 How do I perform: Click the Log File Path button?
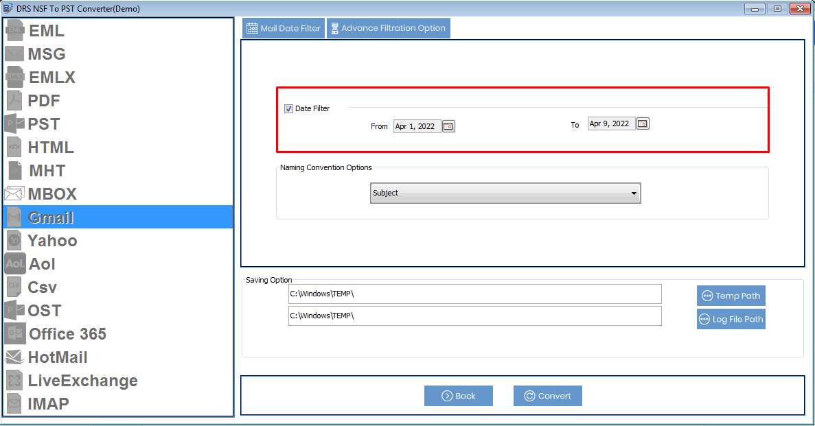point(731,319)
